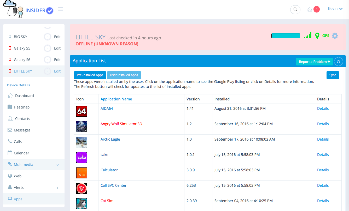Viewport: 349px width, 211px height.
Task: Open the device settings gear icon
Action: [x=335, y=36]
